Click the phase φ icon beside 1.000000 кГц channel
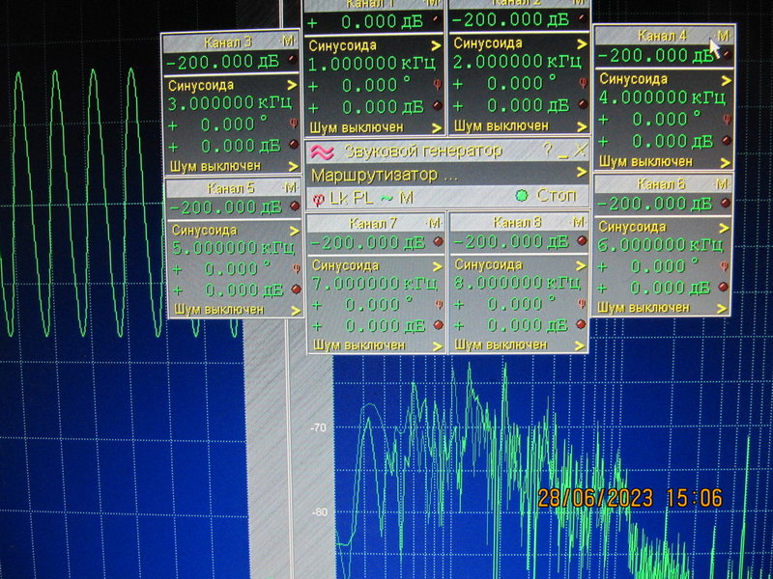Screen dimensions: 773x579 (x=438, y=84)
